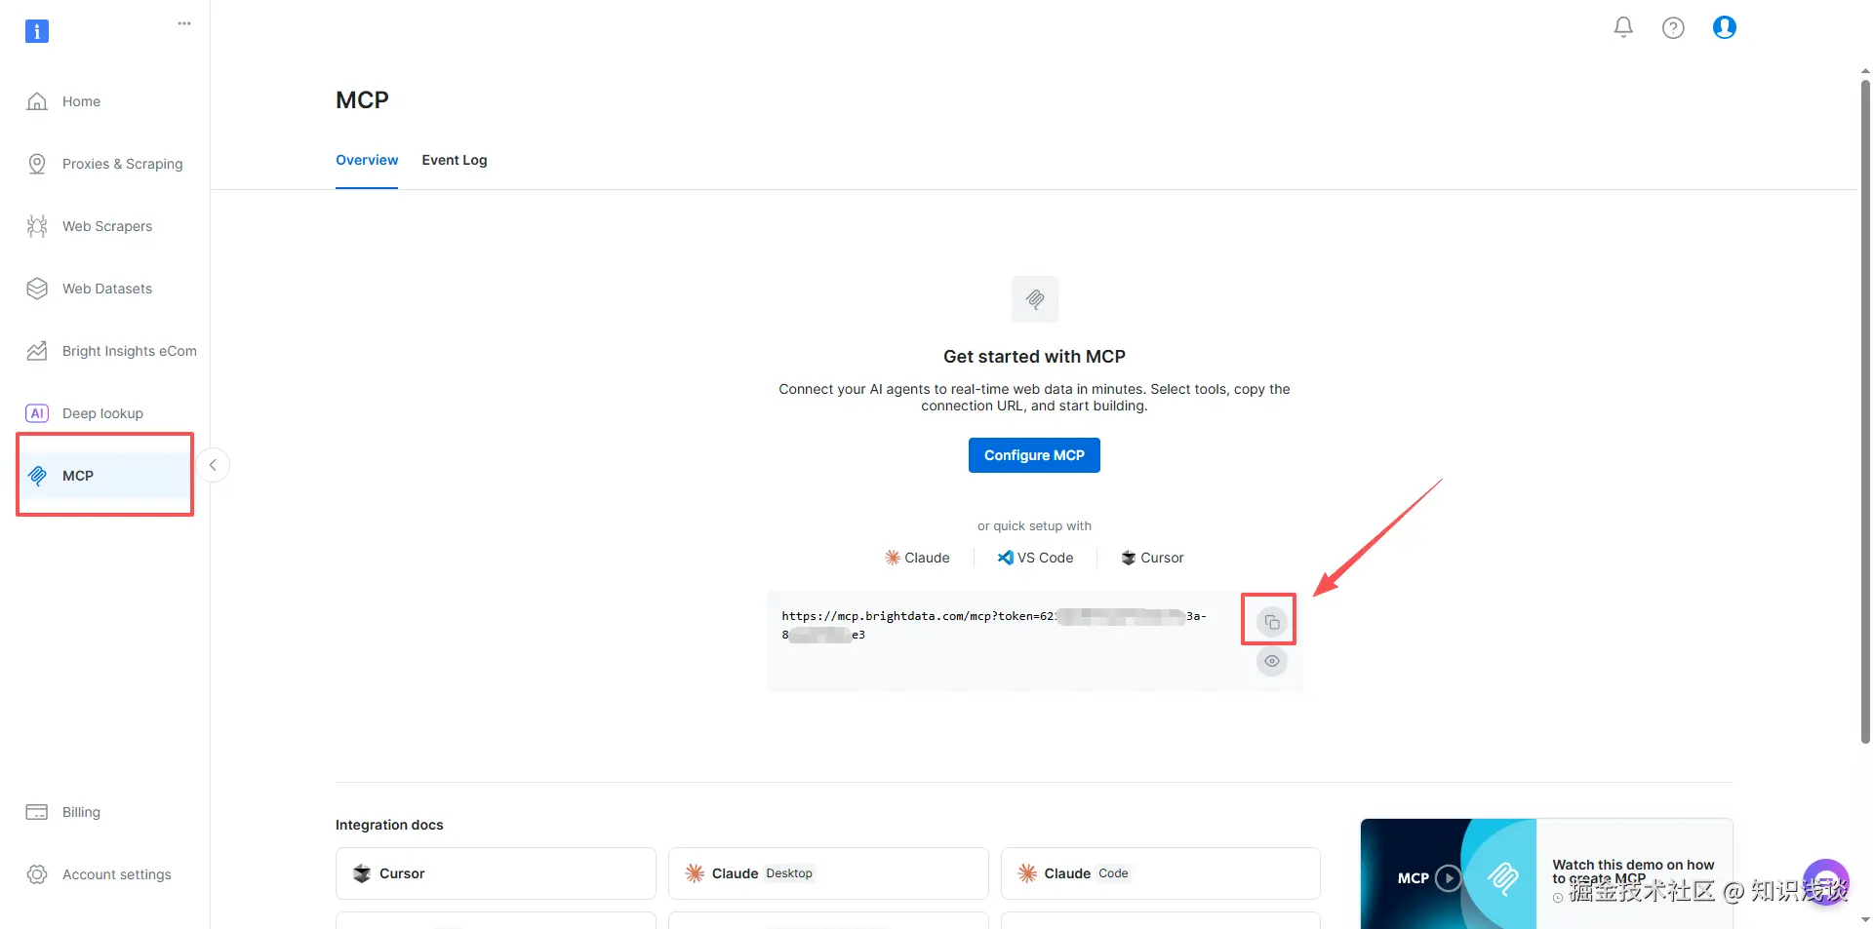This screenshot has width=1873, height=929.
Task: Collapse the sidebar with chevron button
Action: 213,465
